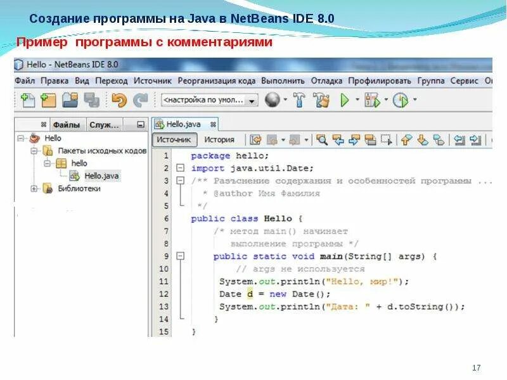Viewport: 507px width, 380px height.
Task: Minimize the projects panel window group
Action: pyautogui.click(x=140, y=124)
